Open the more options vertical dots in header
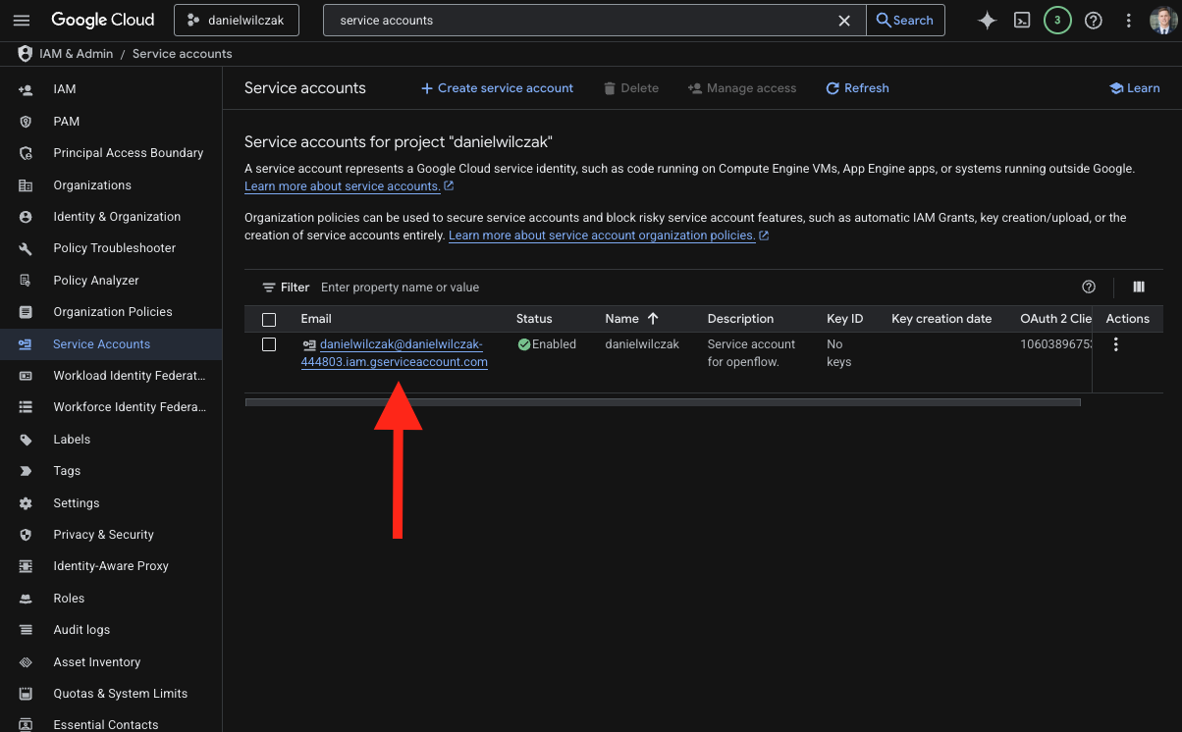 coord(1129,20)
